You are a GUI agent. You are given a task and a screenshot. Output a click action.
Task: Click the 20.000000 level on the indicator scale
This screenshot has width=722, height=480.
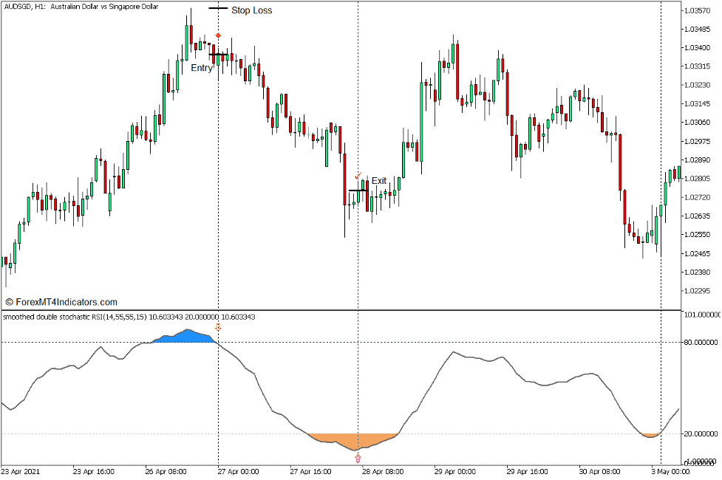tap(701, 434)
